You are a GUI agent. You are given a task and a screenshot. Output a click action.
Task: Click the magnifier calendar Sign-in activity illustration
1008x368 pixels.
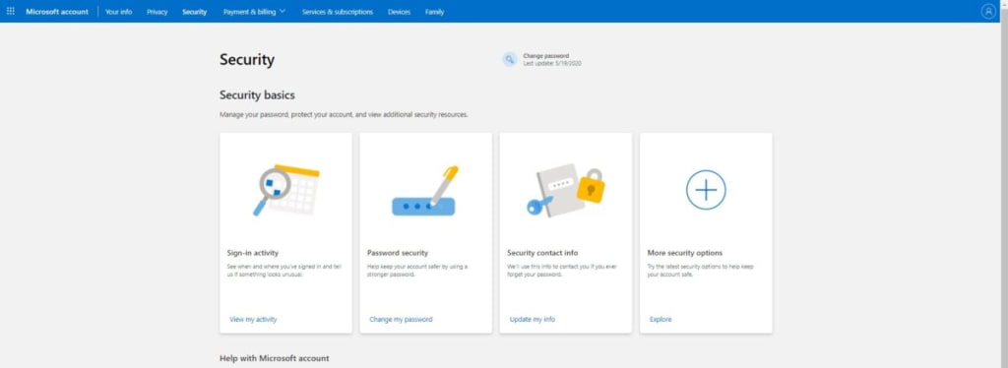[x=286, y=190]
